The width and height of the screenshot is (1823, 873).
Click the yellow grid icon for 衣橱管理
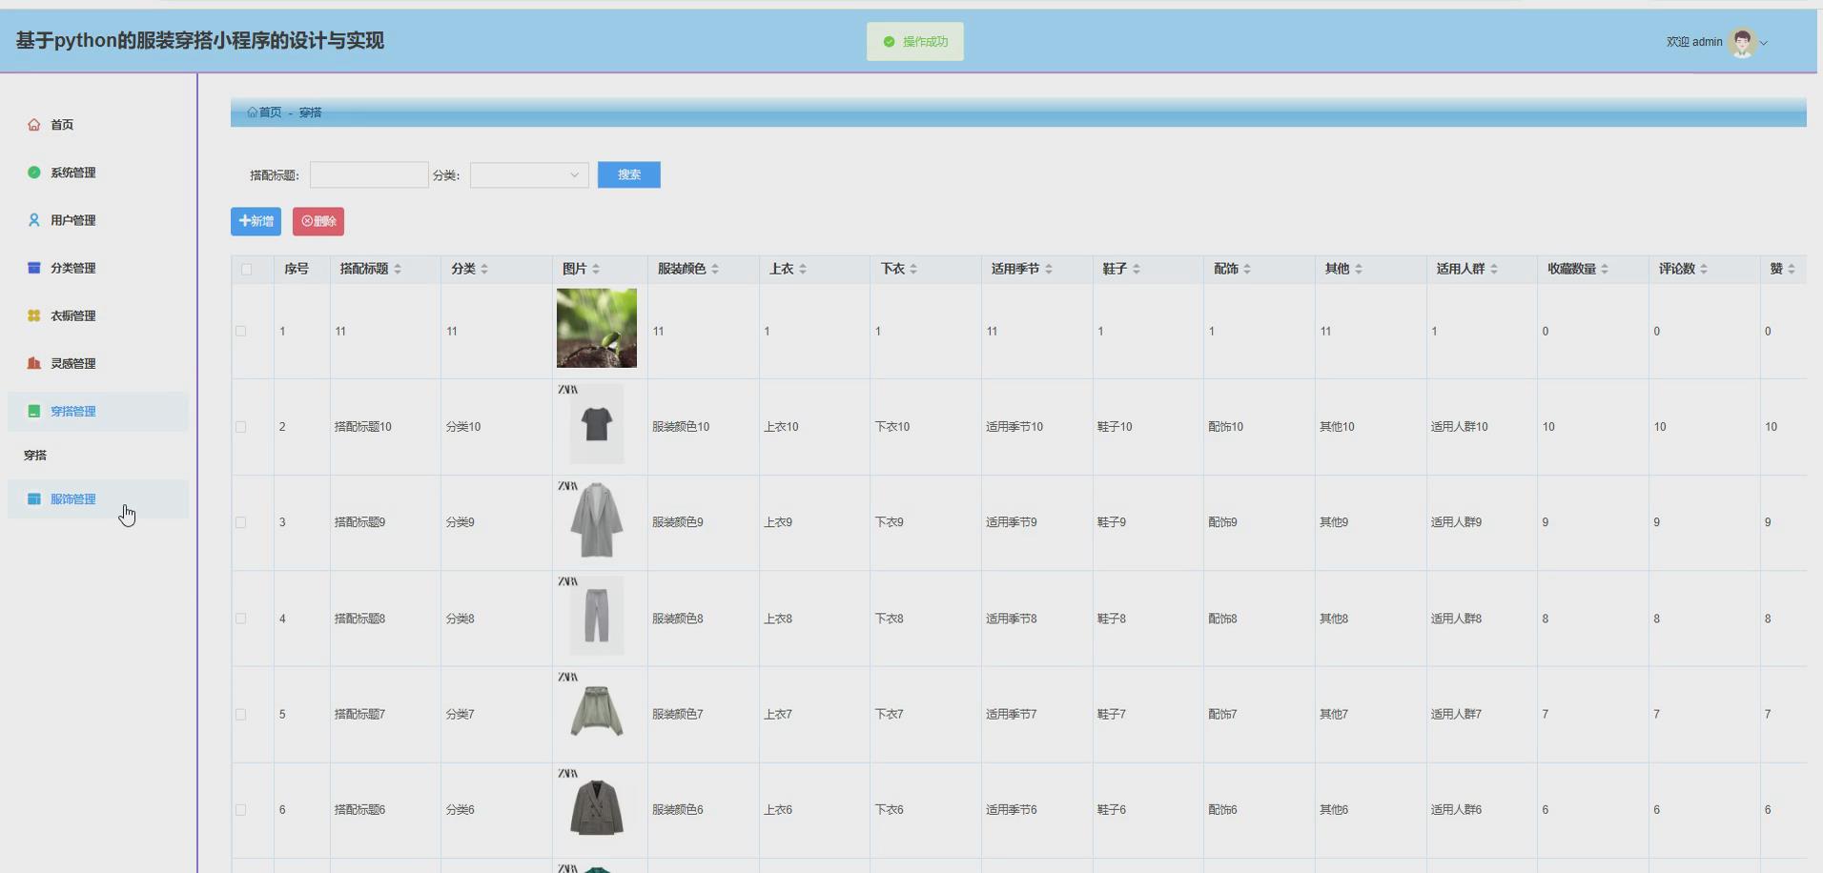[x=34, y=315]
